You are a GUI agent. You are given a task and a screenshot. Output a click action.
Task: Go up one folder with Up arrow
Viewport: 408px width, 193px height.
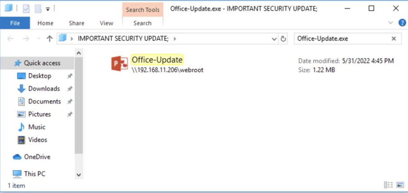[49, 39]
